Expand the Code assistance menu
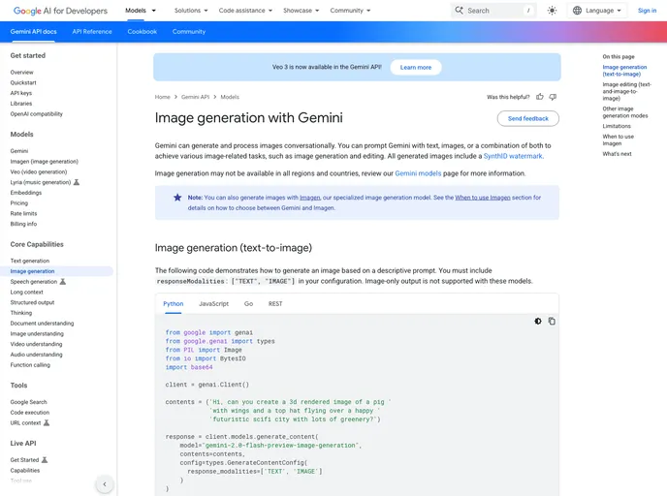The width and height of the screenshot is (667, 496). 245,11
